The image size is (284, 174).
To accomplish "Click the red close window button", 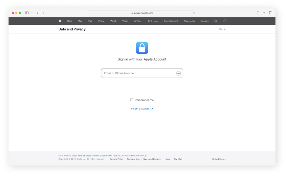I will coord(13,13).
